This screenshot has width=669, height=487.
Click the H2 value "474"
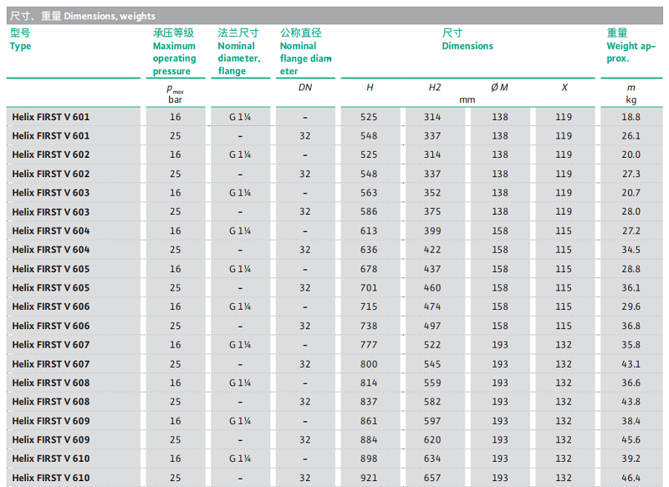tap(432, 307)
